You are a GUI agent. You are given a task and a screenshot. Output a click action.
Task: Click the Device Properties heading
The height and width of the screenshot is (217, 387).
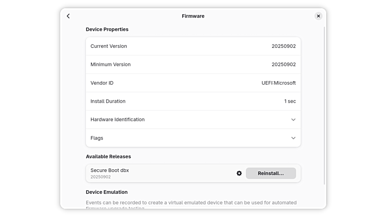[107, 29]
